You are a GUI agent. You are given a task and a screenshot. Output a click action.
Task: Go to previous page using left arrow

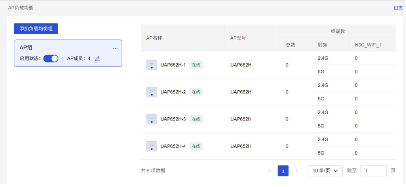tap(270, 171)
